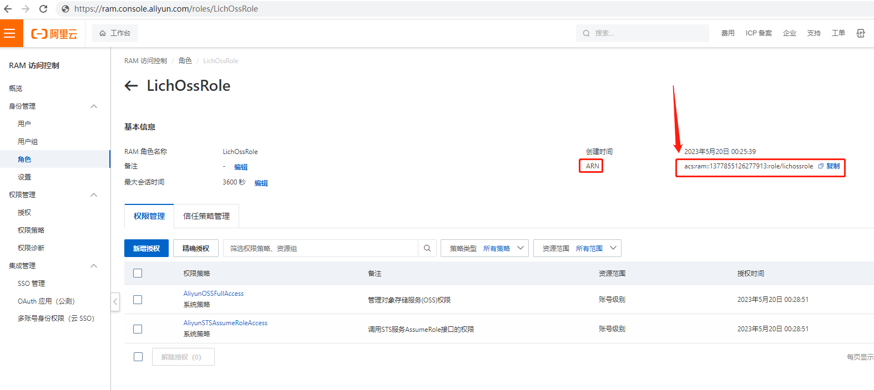Toggle the bottom checkbox beside 解除授权
This screenshot has height=390, width=874.
[138, 357]
